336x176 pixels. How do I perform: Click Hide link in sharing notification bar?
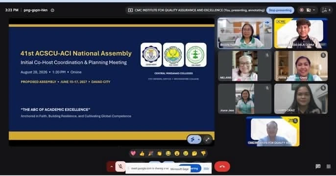point(206,169)
